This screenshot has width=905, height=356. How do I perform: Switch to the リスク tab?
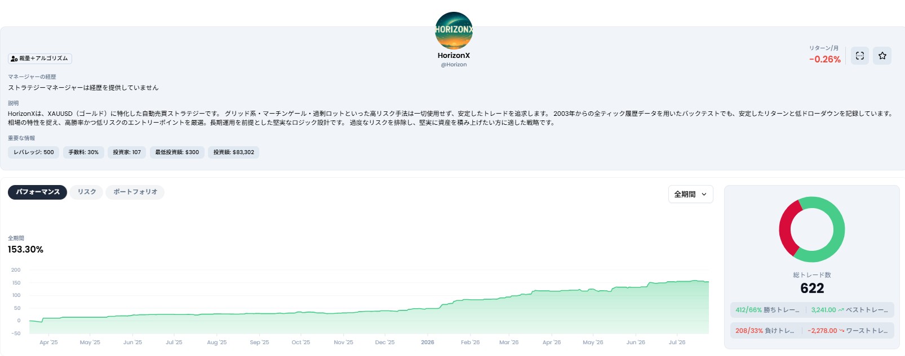click(87, 192)
